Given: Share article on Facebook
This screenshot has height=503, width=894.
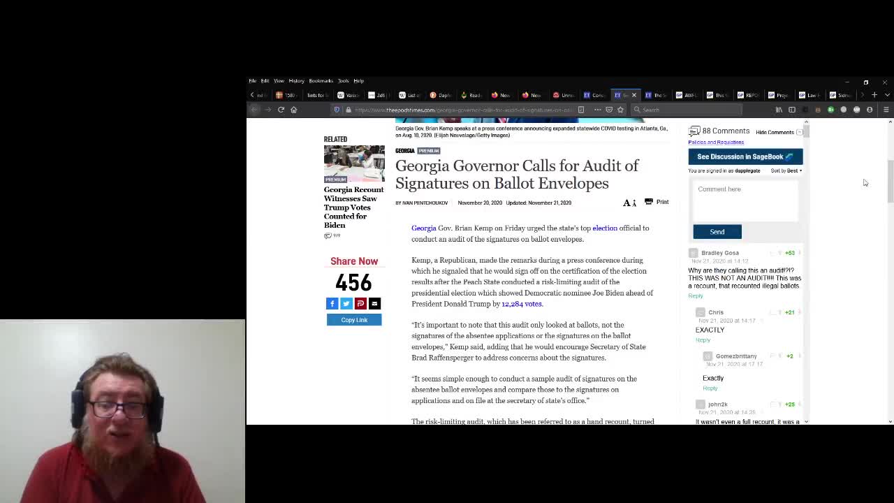Looking at the screenshot, I should (332, 303).
